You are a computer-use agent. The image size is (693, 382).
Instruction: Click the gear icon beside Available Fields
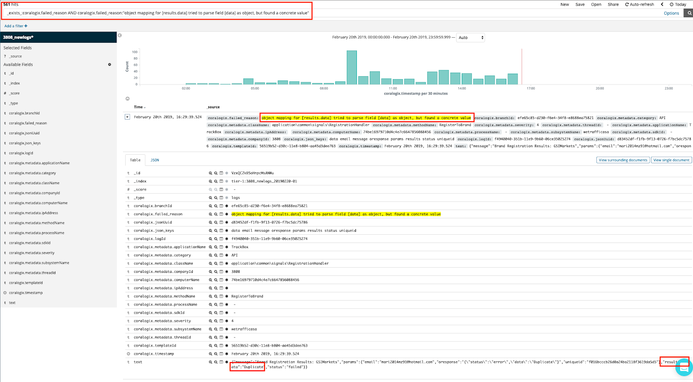coord(110,65)
